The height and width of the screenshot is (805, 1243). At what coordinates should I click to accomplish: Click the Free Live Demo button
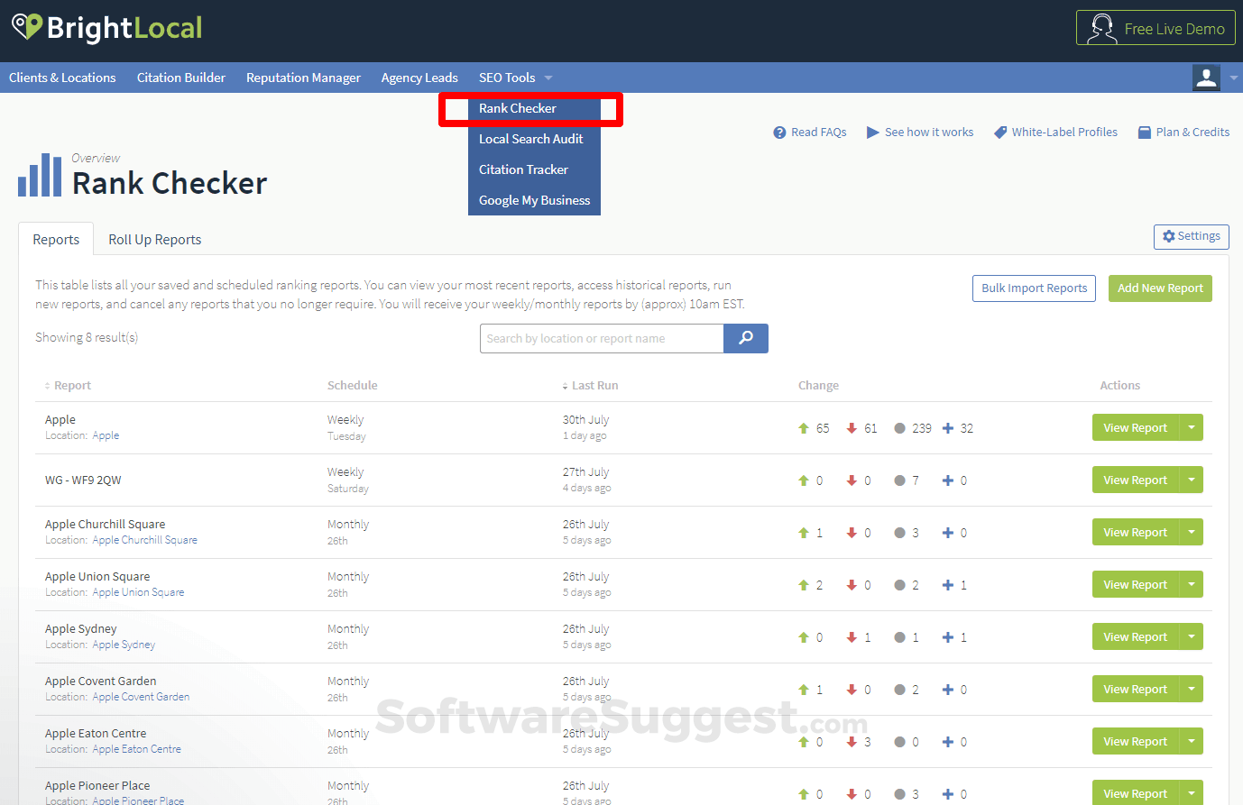click(x=1156, y=28)
